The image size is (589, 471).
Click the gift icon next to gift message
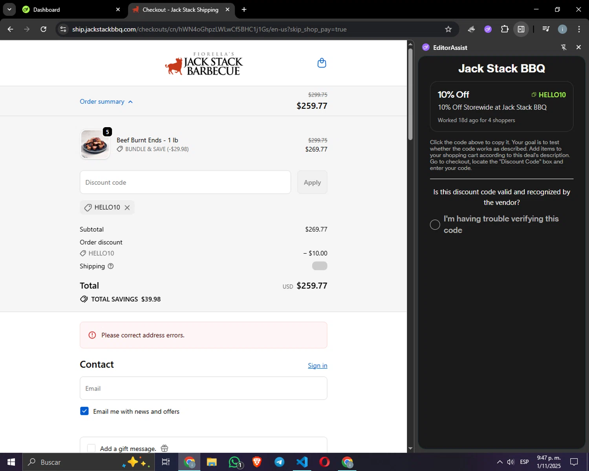click(165, 448)
